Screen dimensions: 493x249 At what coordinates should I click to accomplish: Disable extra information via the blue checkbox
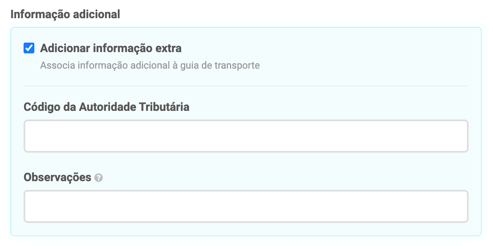pyautogui.click(x=29, y=48)
